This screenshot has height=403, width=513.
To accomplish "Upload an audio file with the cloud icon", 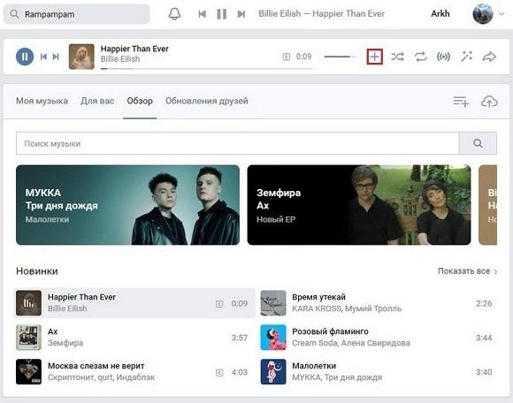I will (489, 102).
